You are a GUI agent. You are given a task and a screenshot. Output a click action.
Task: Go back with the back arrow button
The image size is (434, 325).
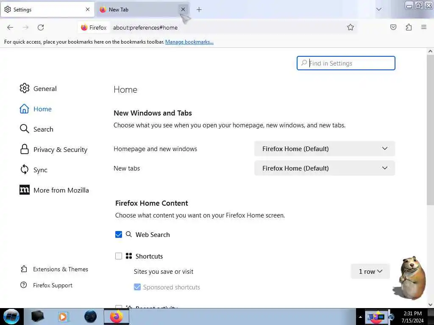pyautogui.click(x=10, y=28)
